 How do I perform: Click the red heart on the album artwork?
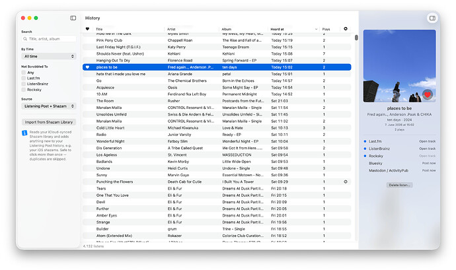[x=427, y=94]
